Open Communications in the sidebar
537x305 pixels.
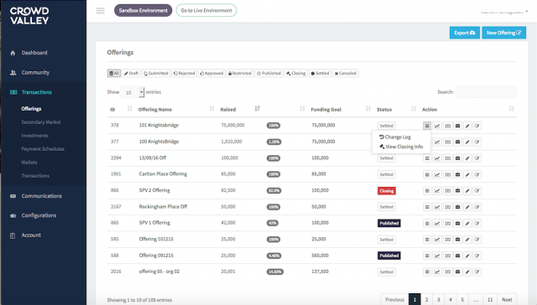pos(43,196)
